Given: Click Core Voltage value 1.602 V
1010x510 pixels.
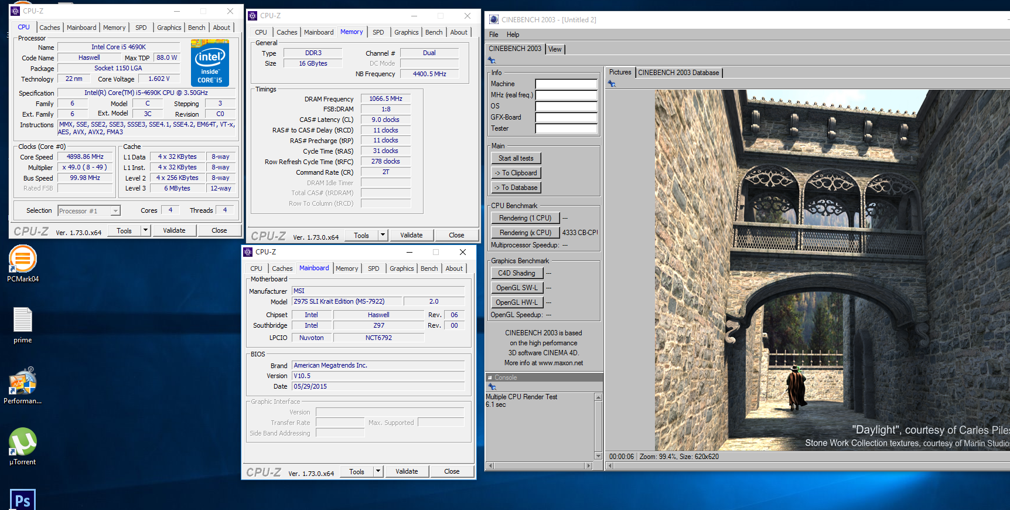Looking at the screenshot, I should (159, 79).
